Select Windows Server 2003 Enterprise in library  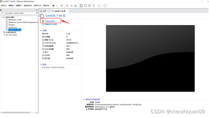23,22
